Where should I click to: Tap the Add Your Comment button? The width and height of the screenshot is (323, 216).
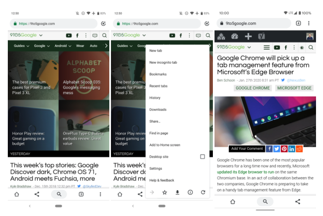247,148
